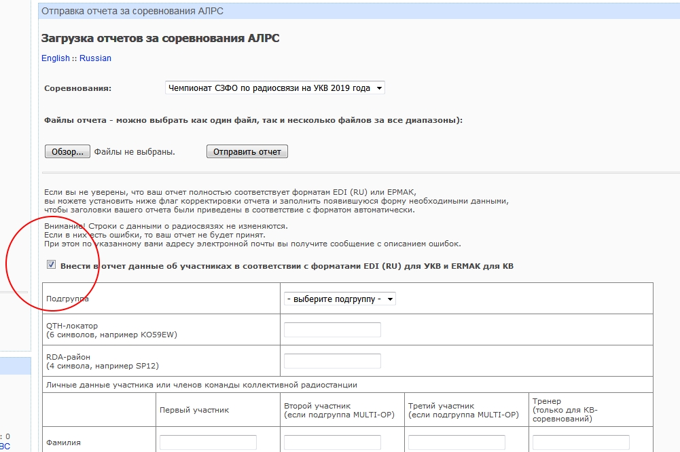The image size is (680, 452).
Task: Click the 'Загрузка отчетов' page heading
Action: coord(160,39)
